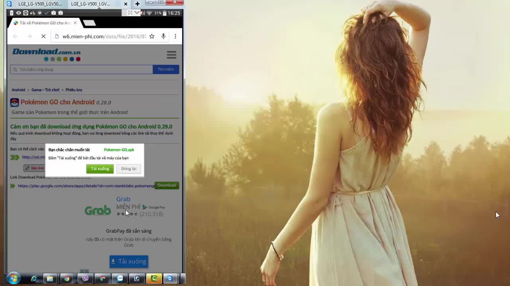Open the green Camtasia taskbar icon
The image size is (510, 286).
(x=154, y=279)
